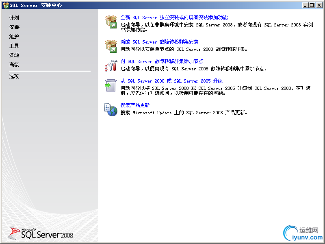Go to the 资源 sidebar page
This screenshot has width=325, height=244.
(14, 55)
